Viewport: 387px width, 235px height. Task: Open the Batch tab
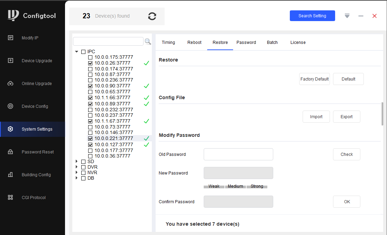point(272,43)
